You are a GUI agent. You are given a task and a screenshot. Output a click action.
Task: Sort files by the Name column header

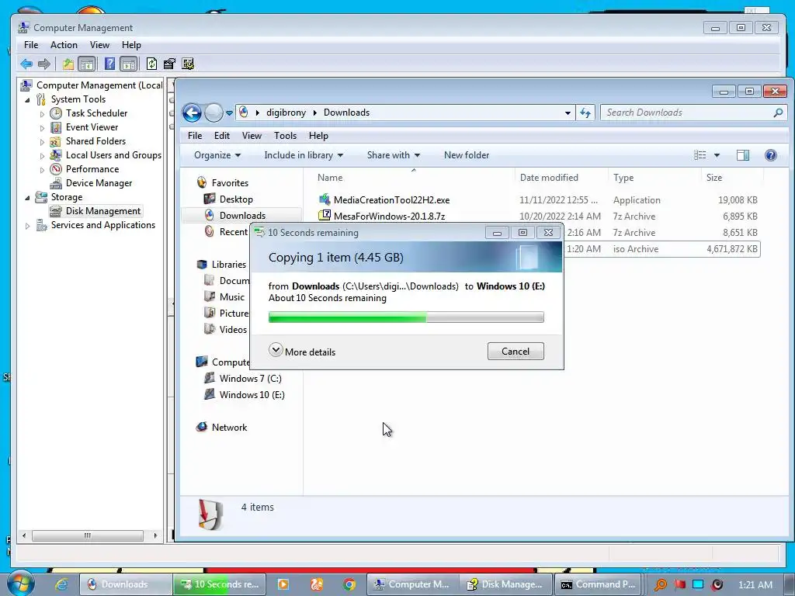point(413,178)
